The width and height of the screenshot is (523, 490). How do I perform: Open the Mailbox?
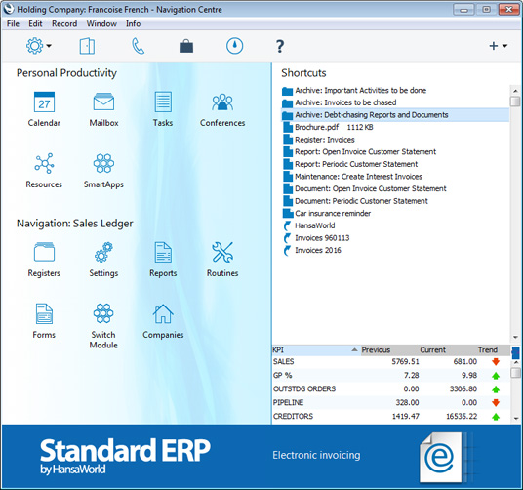(x=103, y=102)
